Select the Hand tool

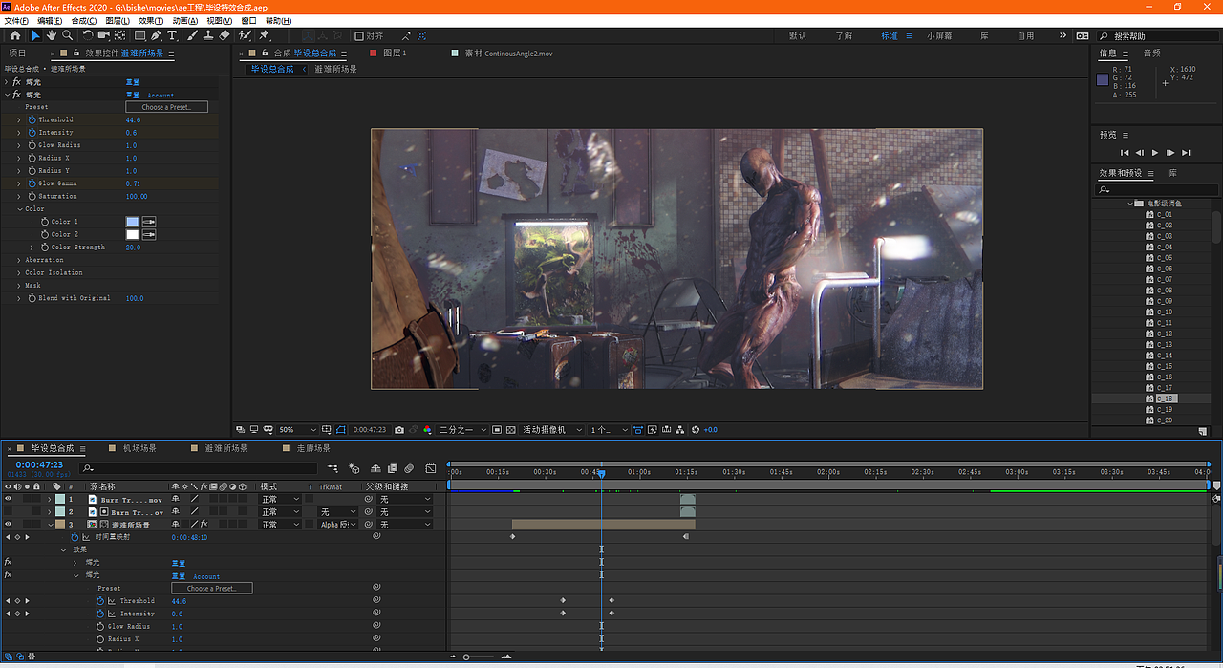pyautogui.click(x=52, y=35)
